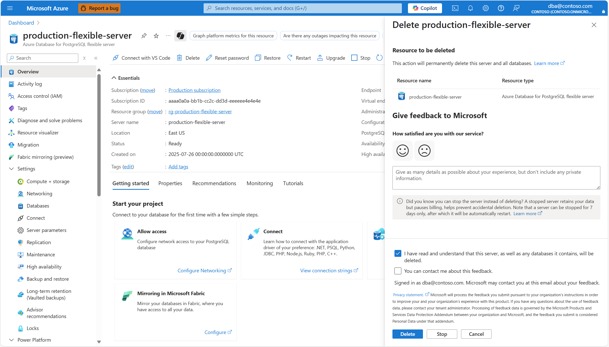Click the Refresh icon in the toolbar
609x347 pixels.
pyautogui.click(x=379, y=58)
